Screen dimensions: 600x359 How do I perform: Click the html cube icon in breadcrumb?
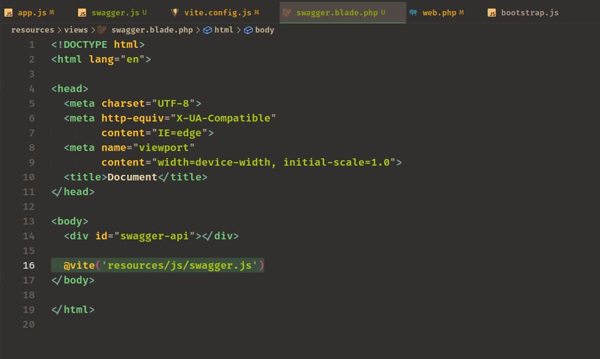point(207,30)
